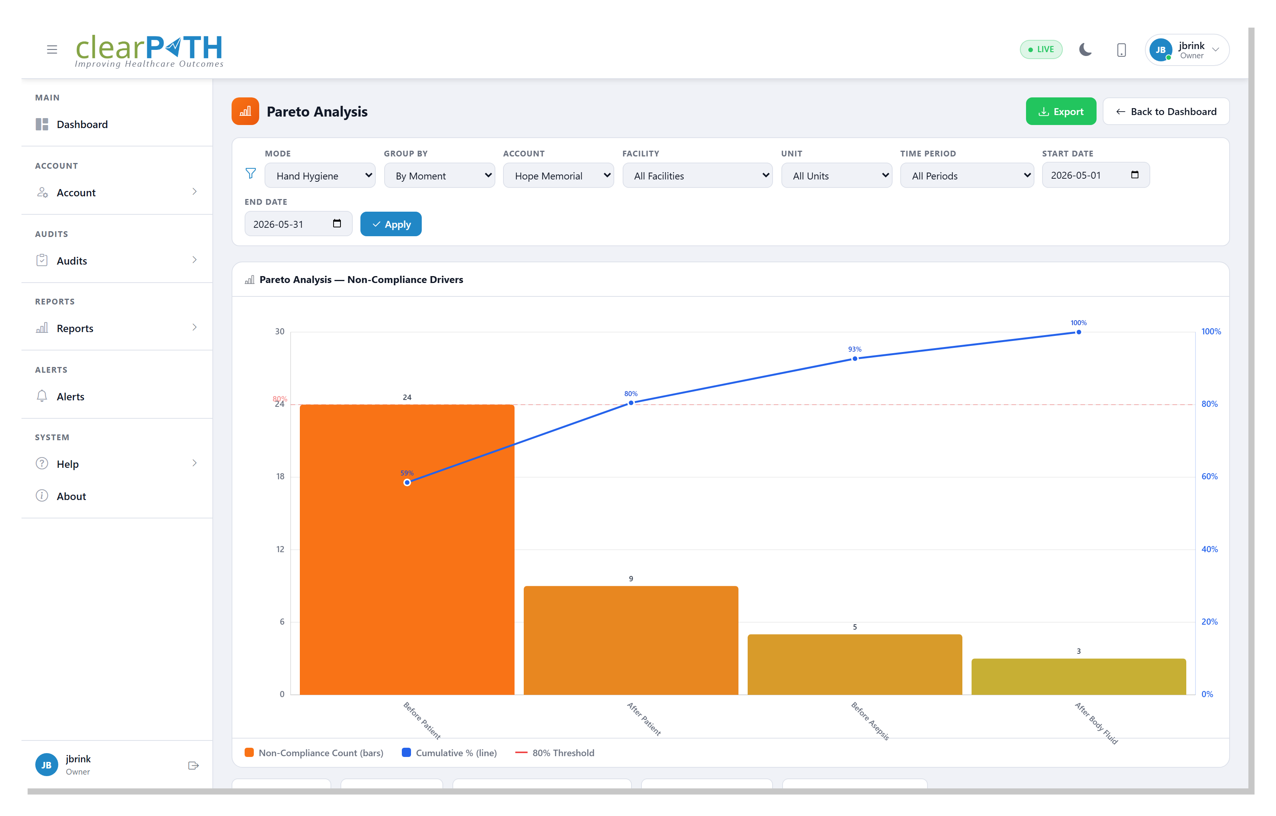Click the logout icon in sidebar footer
The width and height of the screenshot is (1276, 816).
click(193, 766)
